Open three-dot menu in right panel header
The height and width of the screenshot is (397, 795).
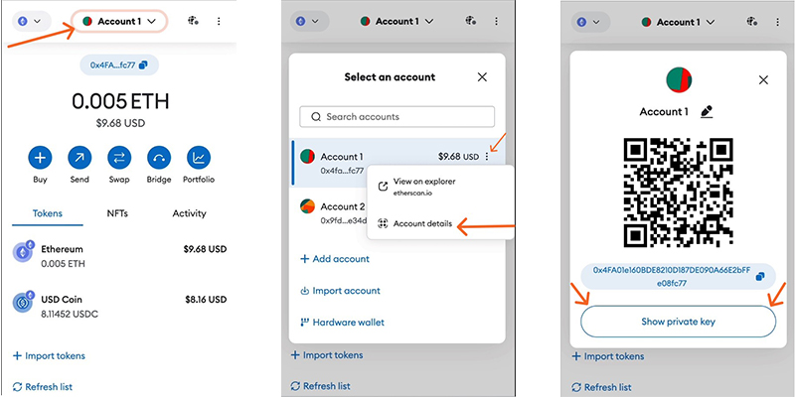[x=777, y=22]
